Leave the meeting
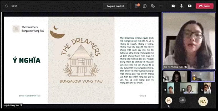This screenshot has height=111, width=218. point(205,6)
